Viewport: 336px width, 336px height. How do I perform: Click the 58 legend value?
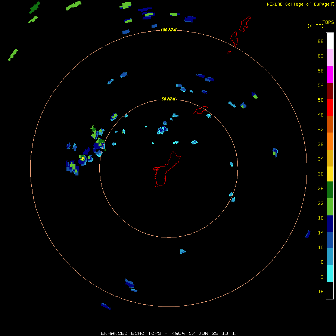pos(321,71)
